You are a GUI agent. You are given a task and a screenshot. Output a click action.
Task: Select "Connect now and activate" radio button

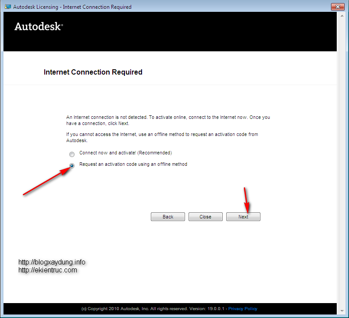71,154
